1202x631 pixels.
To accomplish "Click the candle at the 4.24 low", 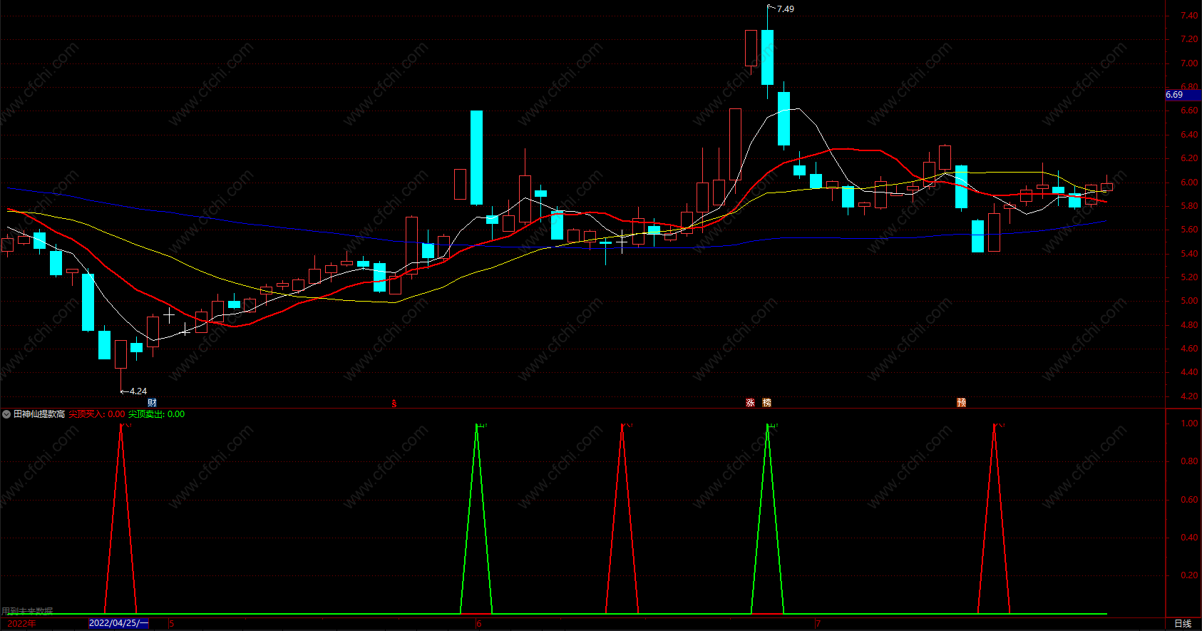I will click(x=120, y=354).
